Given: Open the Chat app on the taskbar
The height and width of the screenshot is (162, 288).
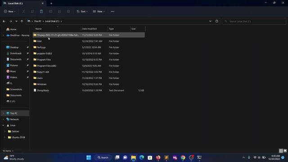Looking at the screenshot, I should [x=125, y=157].
